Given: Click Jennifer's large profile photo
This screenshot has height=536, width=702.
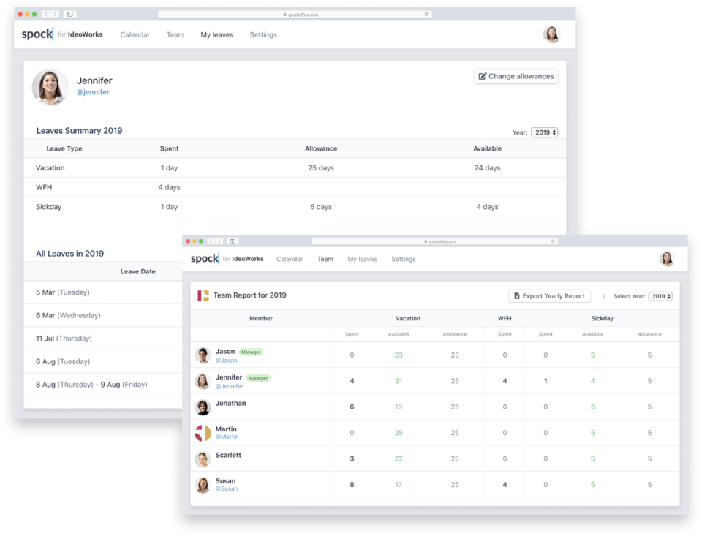Looking at the screenshot, I should point(50,87).
